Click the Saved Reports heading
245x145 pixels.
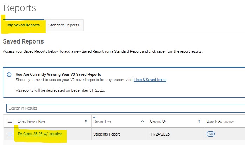pos(23,41)
